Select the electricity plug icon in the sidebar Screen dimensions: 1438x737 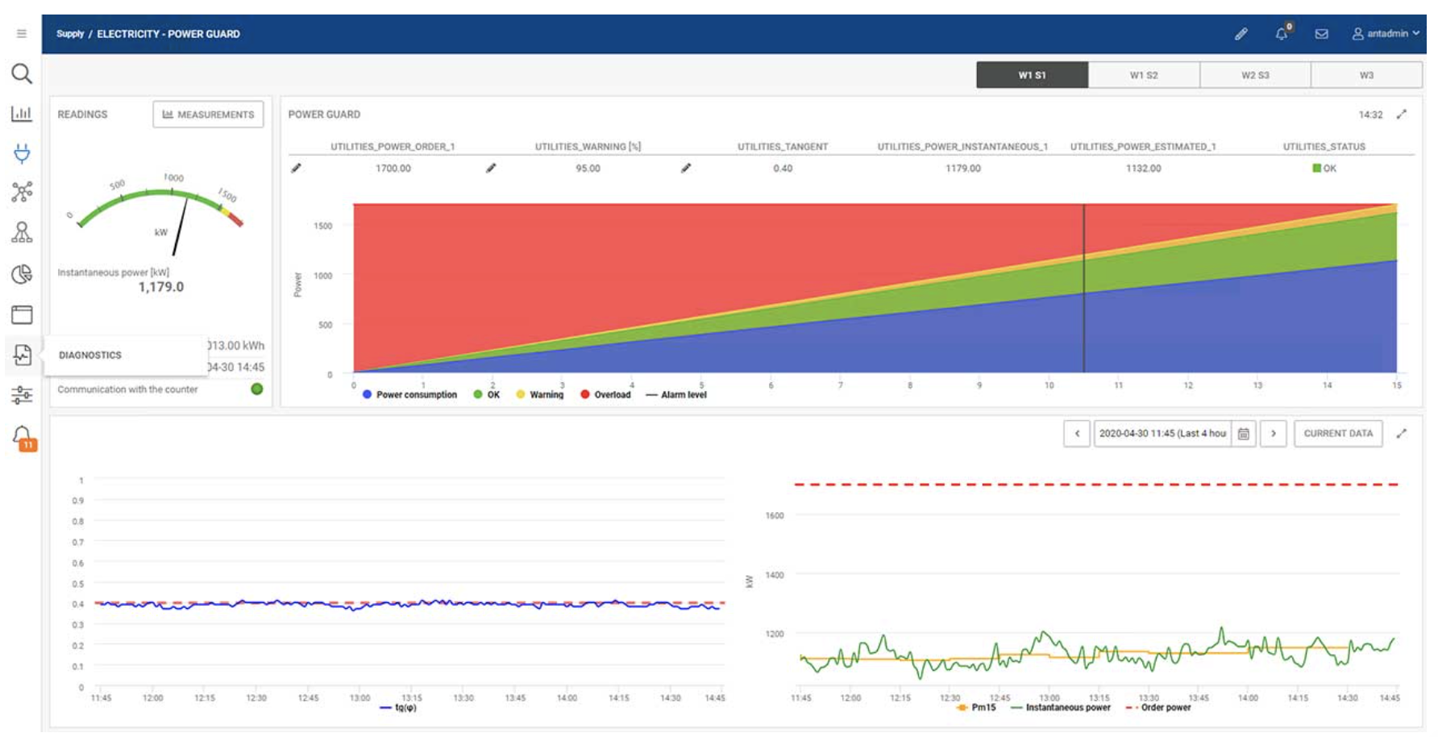coord(22,152)
